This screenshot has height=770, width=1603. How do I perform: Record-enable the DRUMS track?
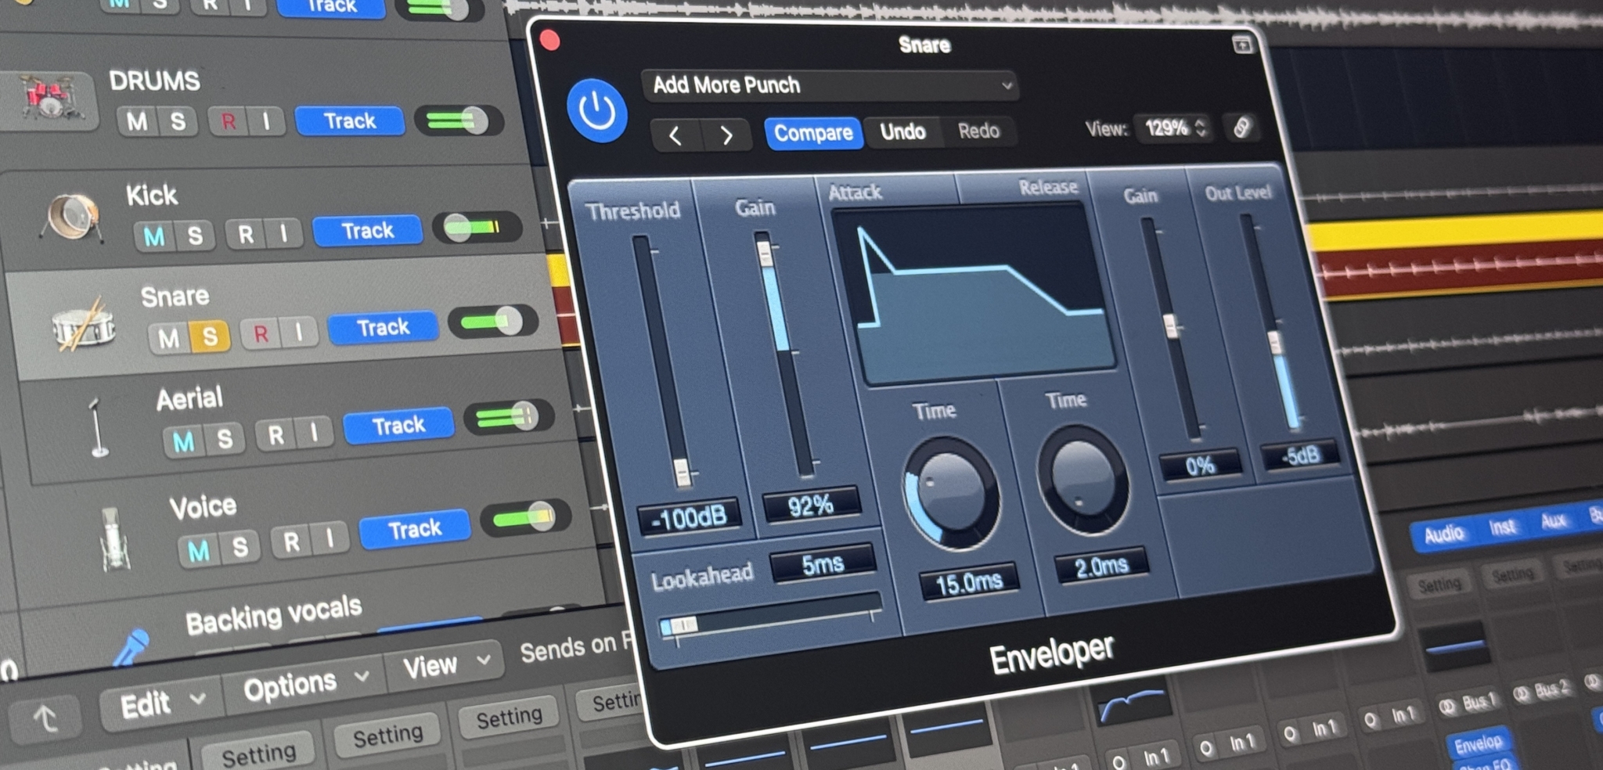(229, 121)
